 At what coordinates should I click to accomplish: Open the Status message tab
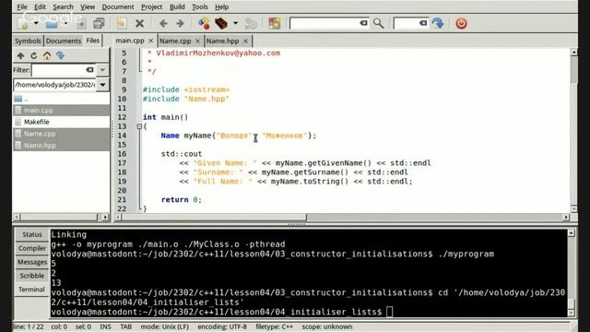[32, 234]
